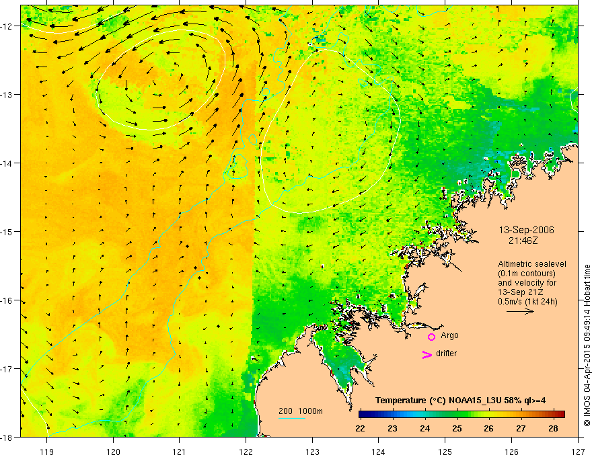Click the '200 1000m' depth label
The image size is (592, 457).
pos(301,411)
